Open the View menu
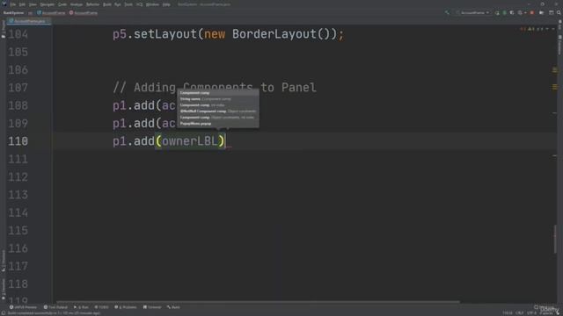Screen dimensions: 563x316 [33, 4]
